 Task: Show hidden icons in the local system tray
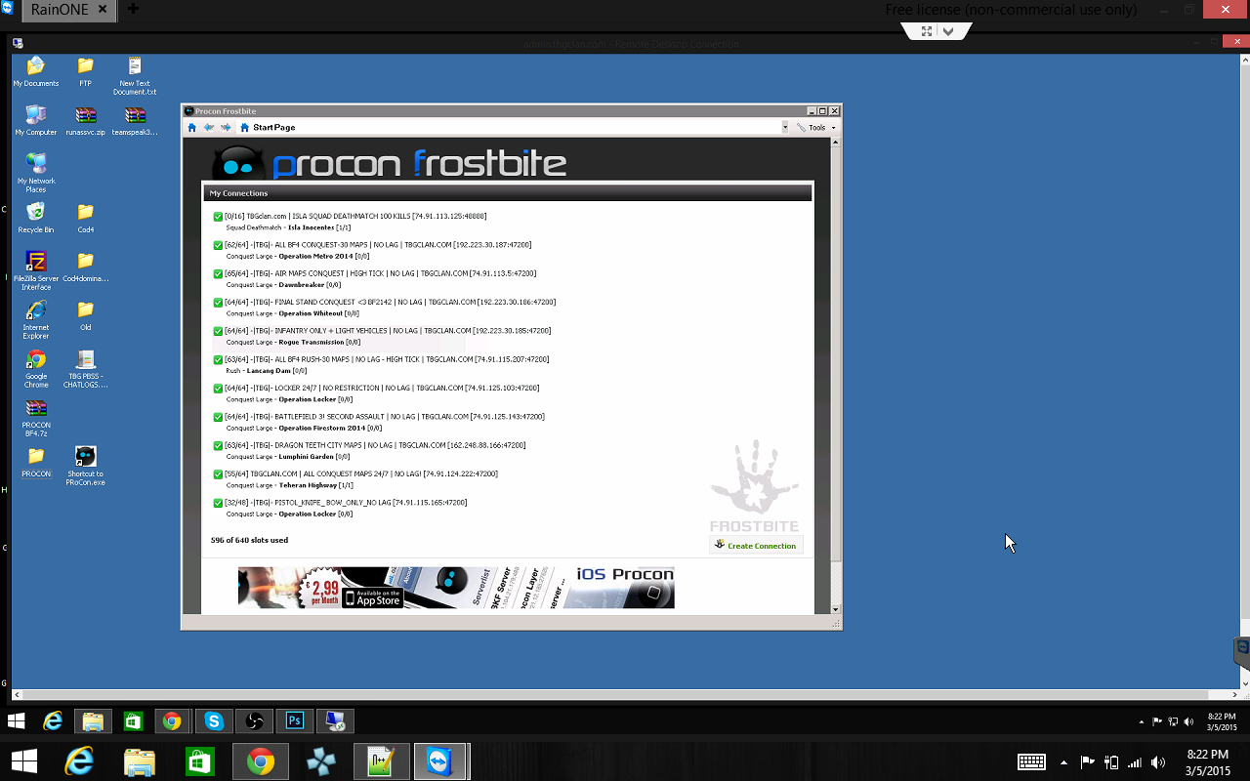coord(1063,762)
